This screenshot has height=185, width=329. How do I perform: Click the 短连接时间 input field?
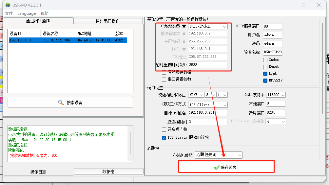(x=208, y=122)
